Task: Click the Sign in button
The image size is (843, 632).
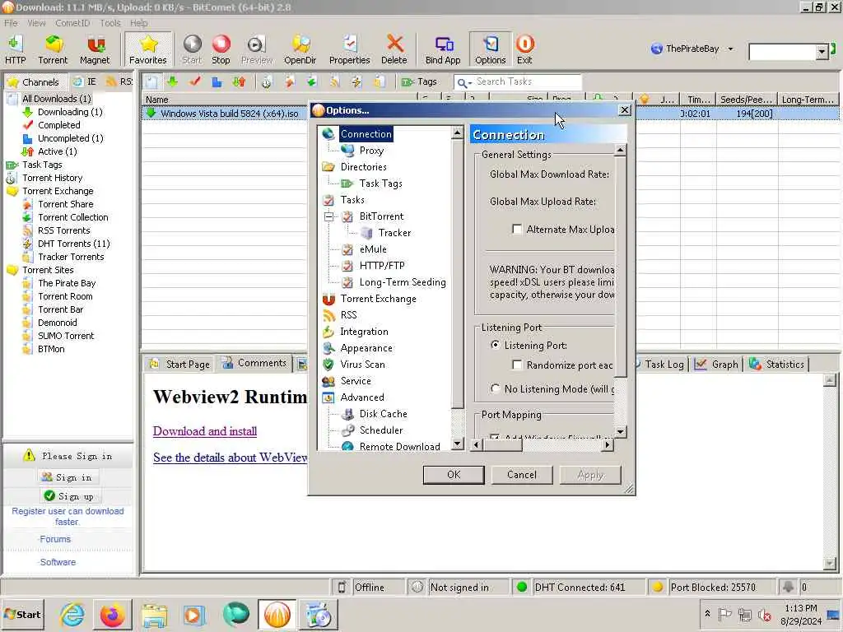Action: tap(68, 477)
